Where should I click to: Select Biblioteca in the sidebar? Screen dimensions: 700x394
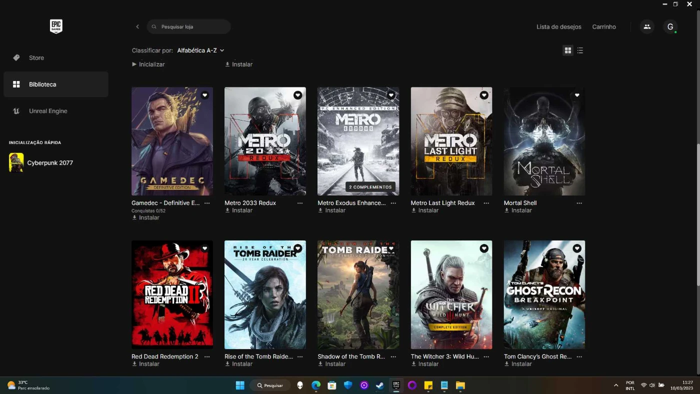click(55, 84)
